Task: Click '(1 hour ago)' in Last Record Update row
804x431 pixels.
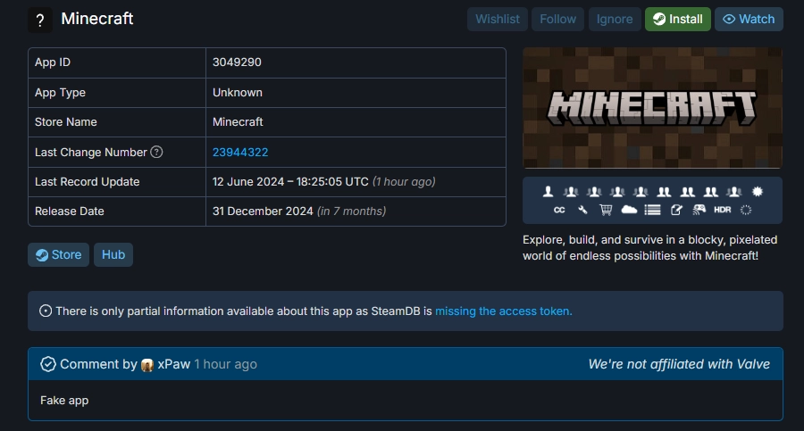Action: tap(404, 182)
